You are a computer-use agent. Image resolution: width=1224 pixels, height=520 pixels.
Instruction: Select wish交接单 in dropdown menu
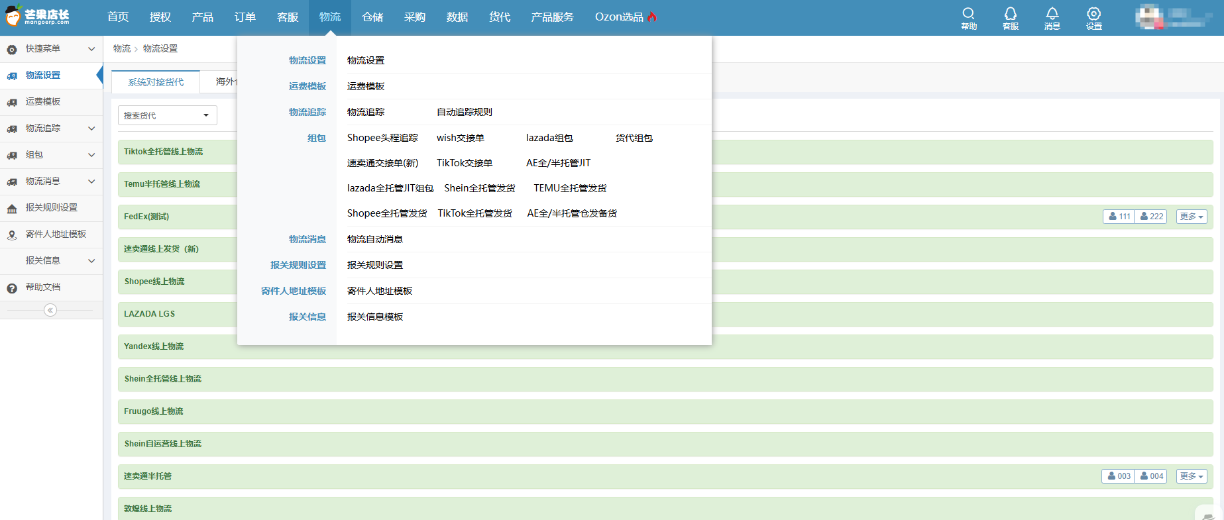tap(461, 138)
